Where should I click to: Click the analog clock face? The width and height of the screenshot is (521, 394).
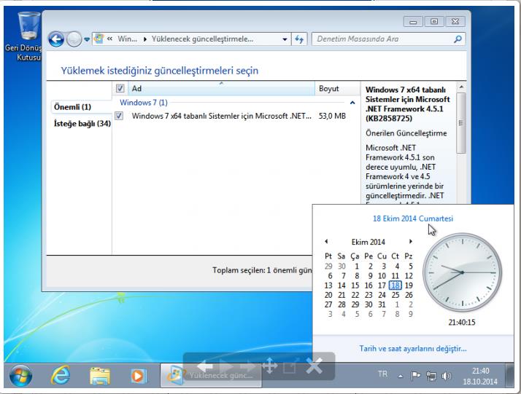click(462, 272)
